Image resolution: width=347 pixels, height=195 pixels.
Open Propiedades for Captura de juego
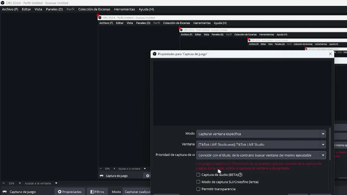tap(70, 192)
